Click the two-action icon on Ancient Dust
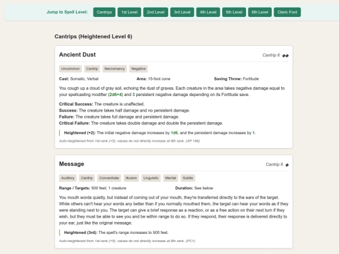The width and height of the screenshot is (339, 254). [286, 56]
